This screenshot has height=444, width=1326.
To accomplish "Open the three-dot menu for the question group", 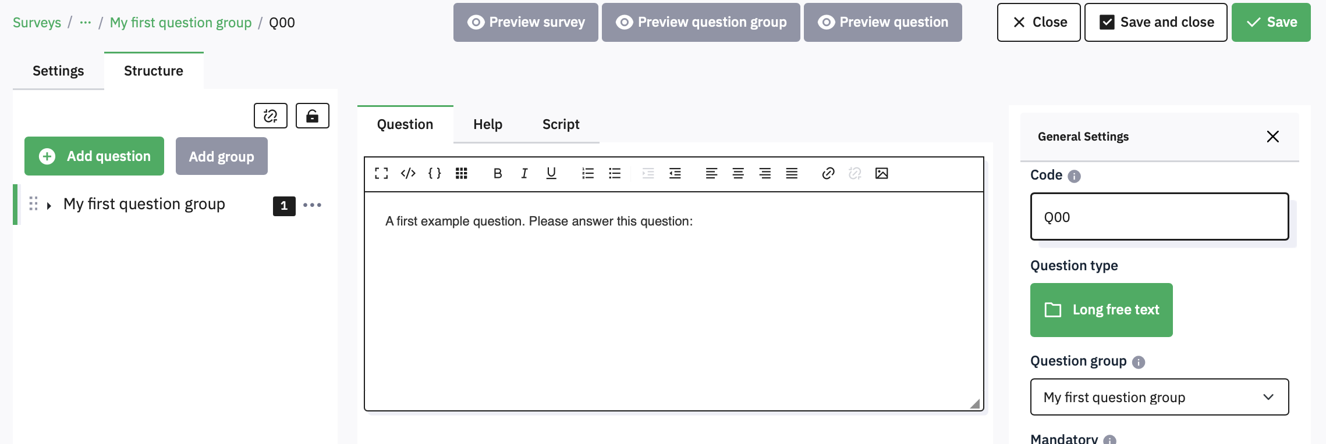I will (312, 205).
